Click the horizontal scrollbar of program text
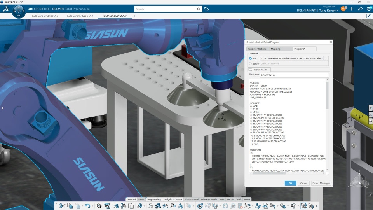373x210 pixels. click(x=269, y=173)
